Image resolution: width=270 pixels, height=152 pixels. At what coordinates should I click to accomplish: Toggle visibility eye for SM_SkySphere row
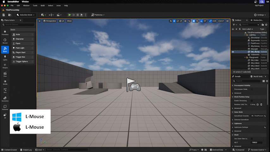point(233,52)
